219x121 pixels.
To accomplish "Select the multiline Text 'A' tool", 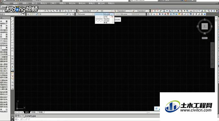I will point(12,67).
